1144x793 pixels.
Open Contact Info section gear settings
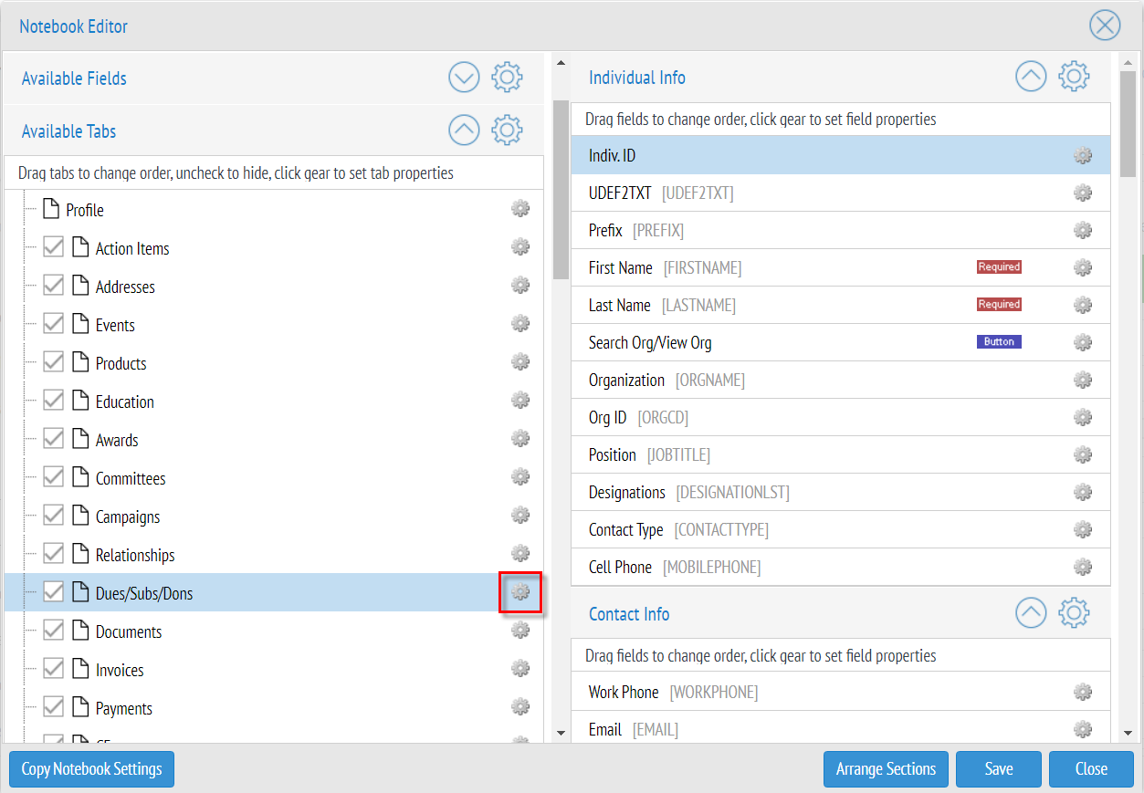(x=1074, y=613)
